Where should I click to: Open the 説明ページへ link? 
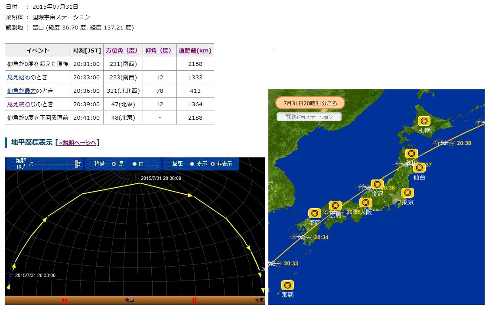pyautogui.click(x=77, y=143)
